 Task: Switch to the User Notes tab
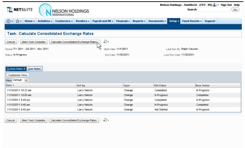tap(34, 69)
